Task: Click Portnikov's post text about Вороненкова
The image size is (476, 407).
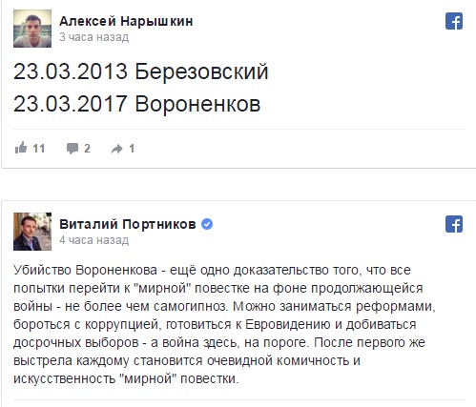Action: coord(224,324)
